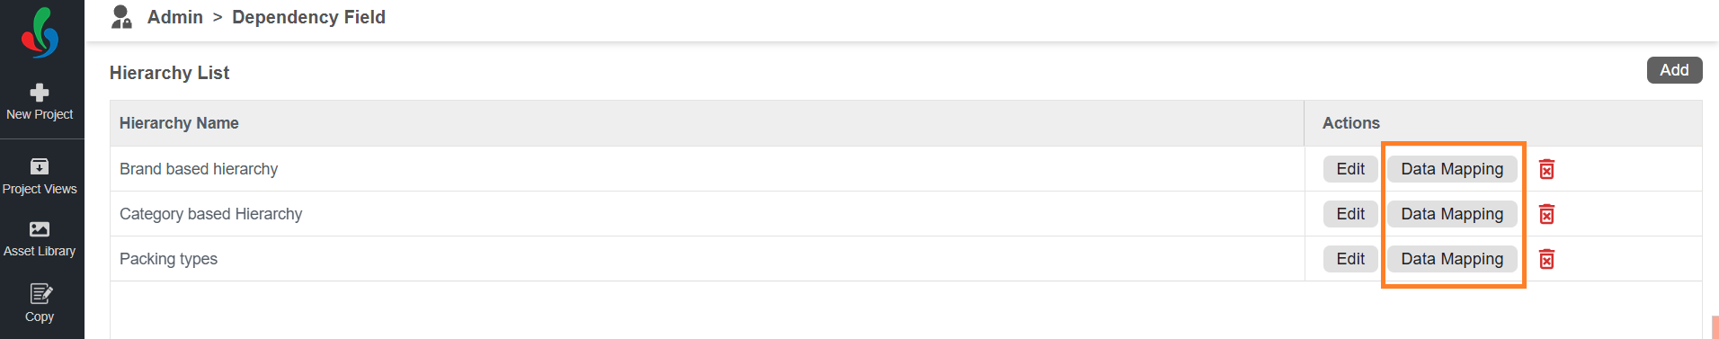Click the app logo in sidebar
This screenshot has width=1719, height=339.
point(40,32)
